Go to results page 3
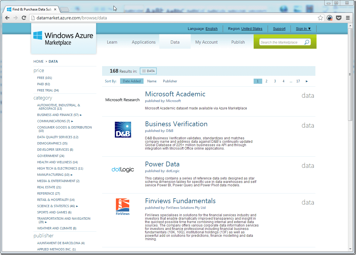 [275, 81]
